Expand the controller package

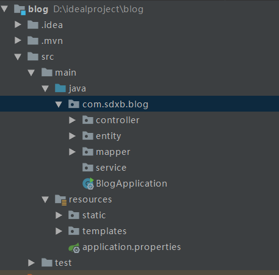tap(72, 120)
